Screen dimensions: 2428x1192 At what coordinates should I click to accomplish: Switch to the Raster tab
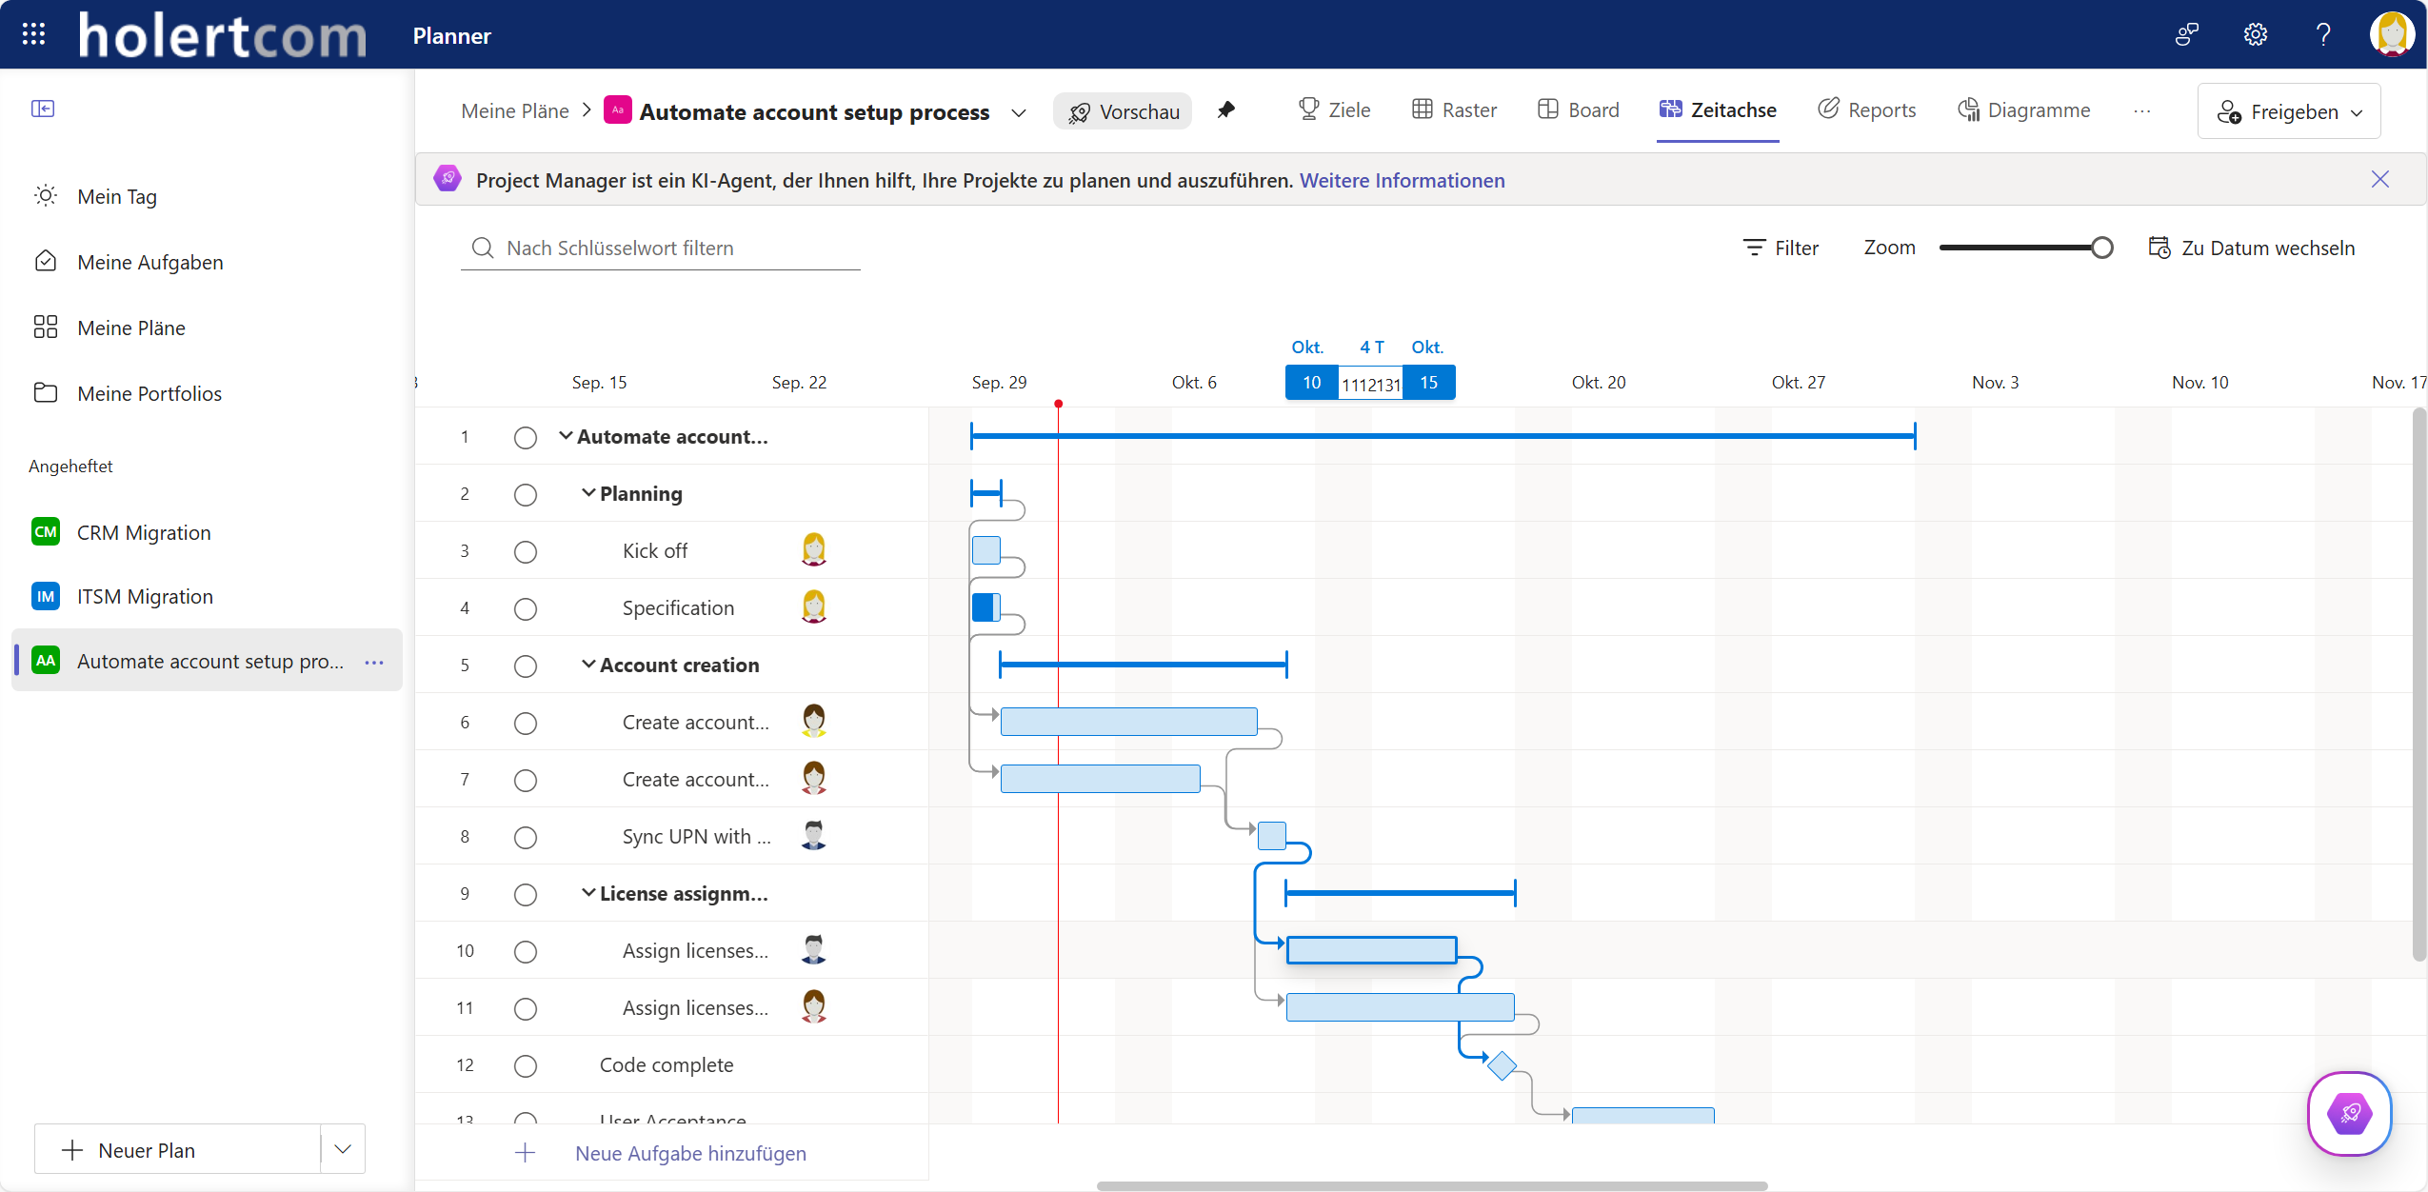point(1454,110)
